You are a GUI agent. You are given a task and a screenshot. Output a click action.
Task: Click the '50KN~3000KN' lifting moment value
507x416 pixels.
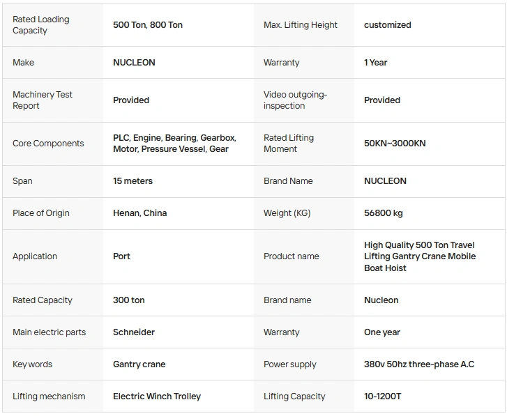(x=395, y=144)
